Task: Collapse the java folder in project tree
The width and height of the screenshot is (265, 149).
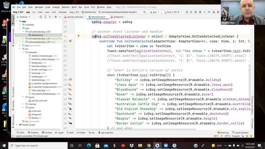Action: pyautogui.click(x=20, y=28)
